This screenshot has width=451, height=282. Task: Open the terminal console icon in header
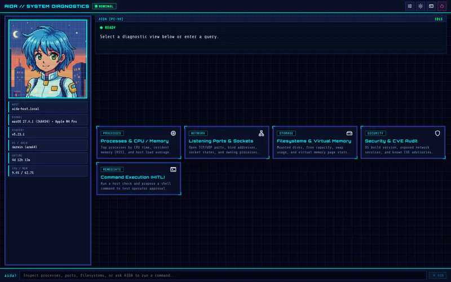[431, 6]
